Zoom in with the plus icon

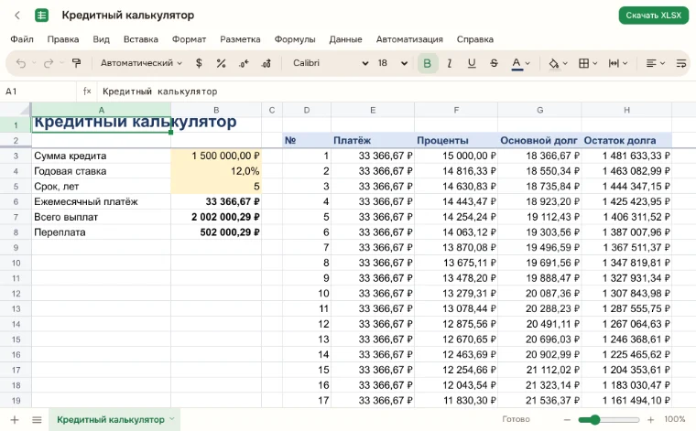point(651,419)
